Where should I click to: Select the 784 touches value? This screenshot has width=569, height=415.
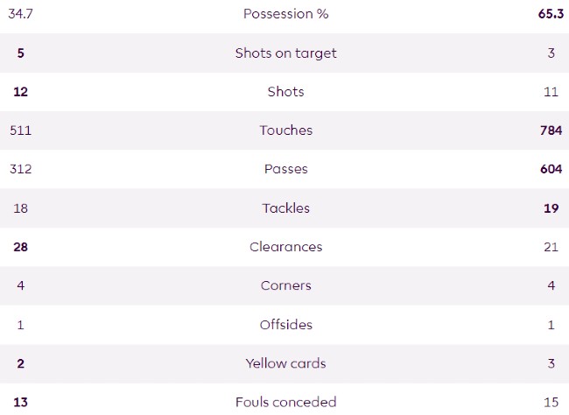548,130
